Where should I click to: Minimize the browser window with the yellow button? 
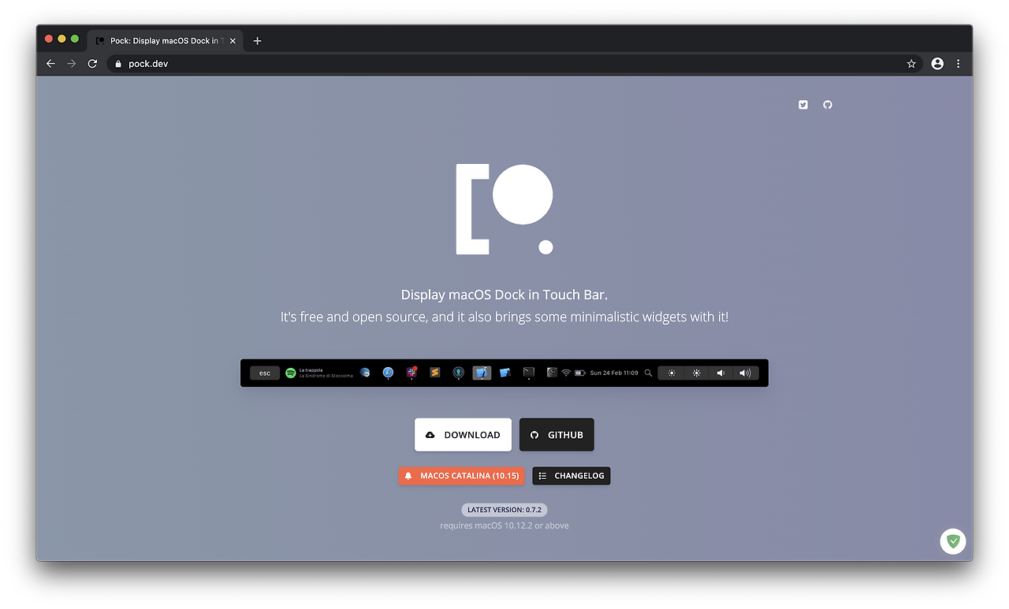coord(61,39)
